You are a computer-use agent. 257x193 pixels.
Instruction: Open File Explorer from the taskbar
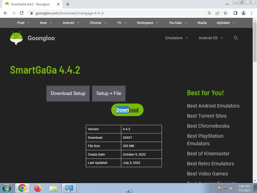(x=53, y=188)
